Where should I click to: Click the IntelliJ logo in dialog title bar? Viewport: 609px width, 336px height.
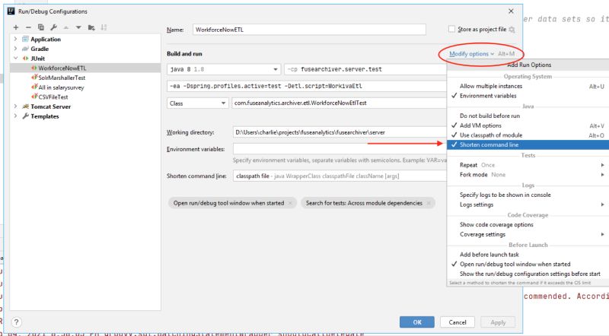(11, 11)
